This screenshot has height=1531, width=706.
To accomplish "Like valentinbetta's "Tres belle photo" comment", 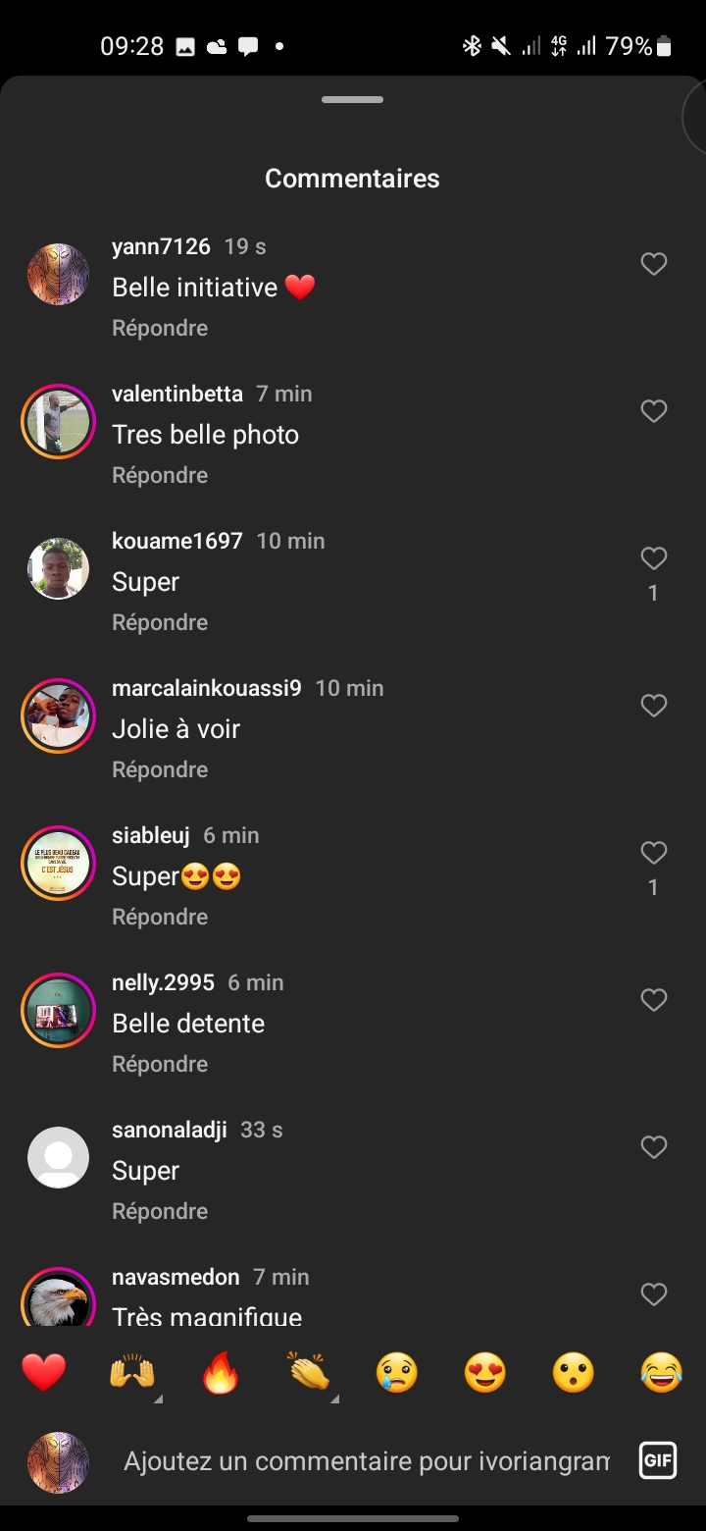I will pyautogui.click(x=654, y=411).
